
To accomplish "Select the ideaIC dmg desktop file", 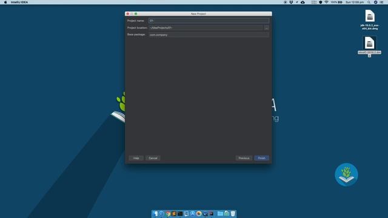I will [x=369, y=47].
